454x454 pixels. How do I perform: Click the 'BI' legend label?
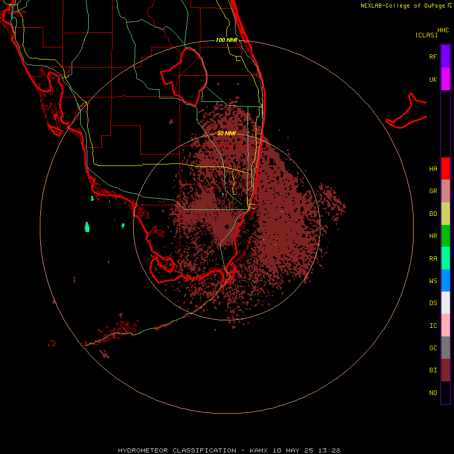pyautogui.click(x=433, y=370)
